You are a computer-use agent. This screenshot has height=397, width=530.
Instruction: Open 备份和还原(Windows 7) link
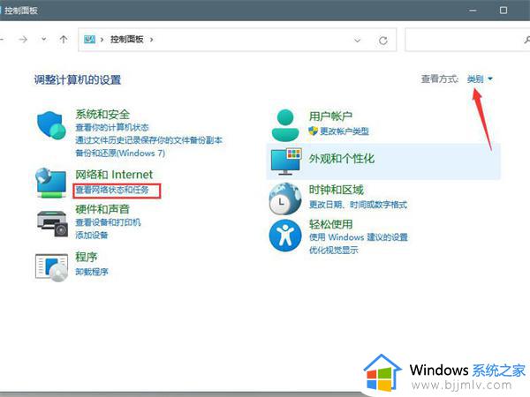pyautogui.click(x=120, y=153)
